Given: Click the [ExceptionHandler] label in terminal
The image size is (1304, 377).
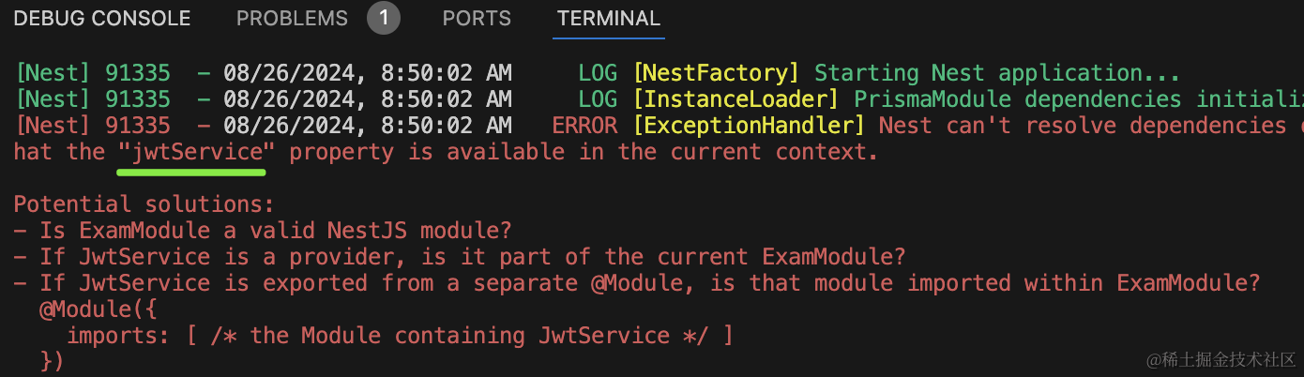Looking at the screenshot, I should (749, 126).
